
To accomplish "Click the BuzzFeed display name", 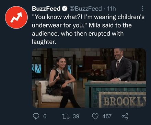I will click(x=46, y=9).
